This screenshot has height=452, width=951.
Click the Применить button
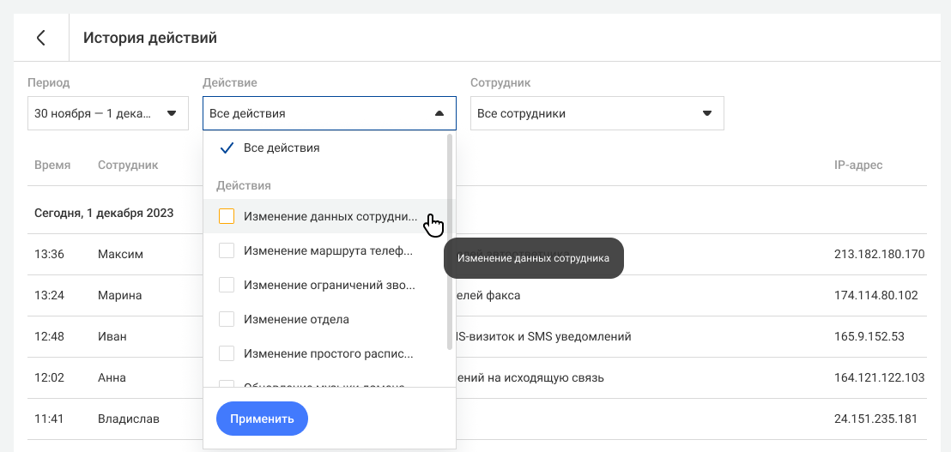[262, 419]
